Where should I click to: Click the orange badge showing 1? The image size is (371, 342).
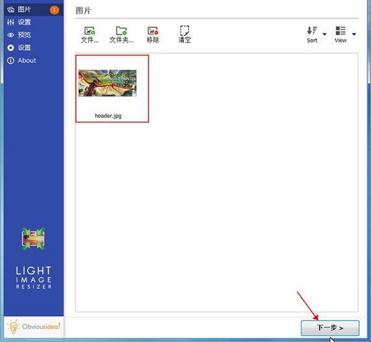tap(54, 10)
